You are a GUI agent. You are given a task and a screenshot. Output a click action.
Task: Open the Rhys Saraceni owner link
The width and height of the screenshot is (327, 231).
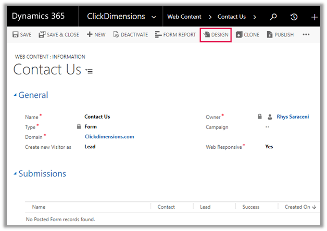pyautogui.click(x=293, y=117)
